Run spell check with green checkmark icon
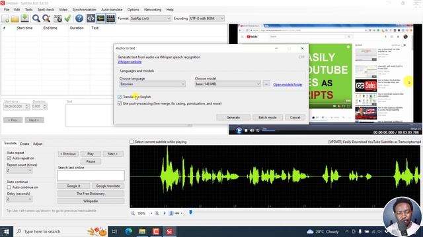 coord(67,18)
